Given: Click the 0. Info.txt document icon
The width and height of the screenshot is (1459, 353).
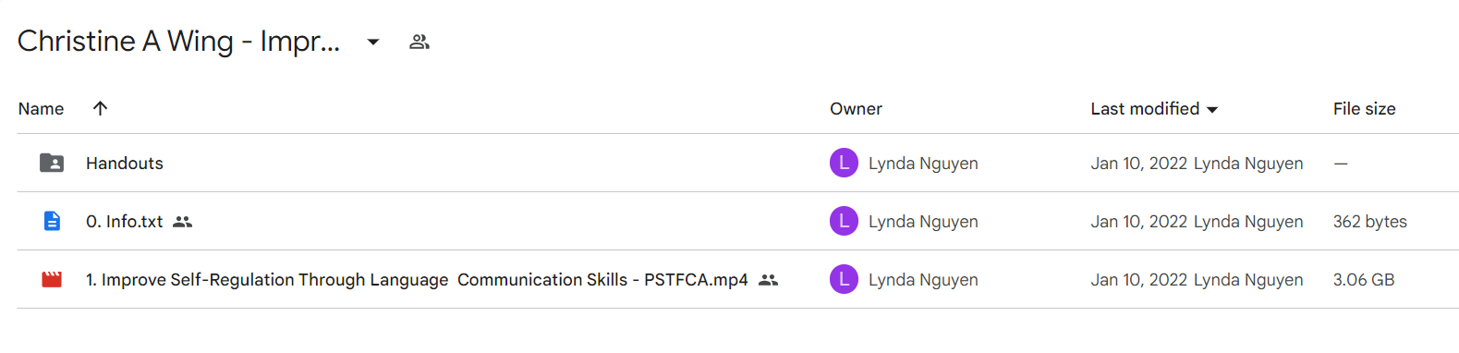Looking at the screenshot, I should pyautogui.click(x=52, y=221).
